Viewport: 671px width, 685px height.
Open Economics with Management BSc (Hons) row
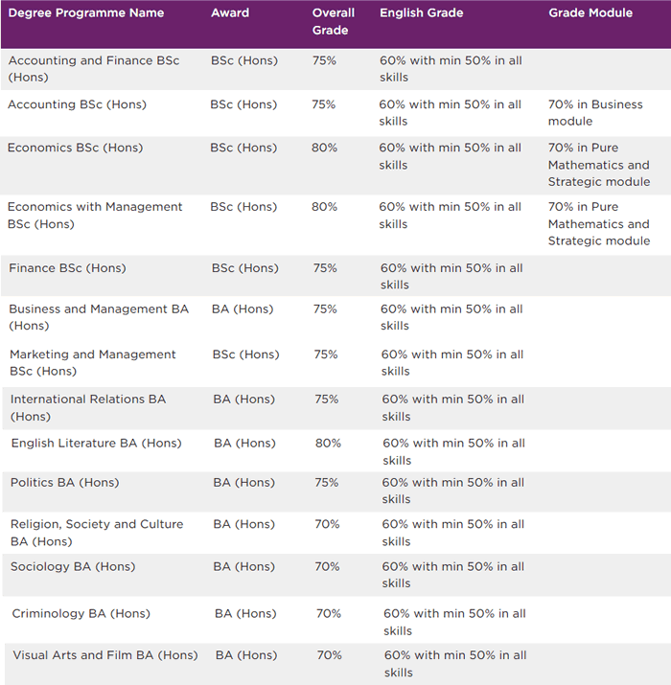(x=95, y=215)
